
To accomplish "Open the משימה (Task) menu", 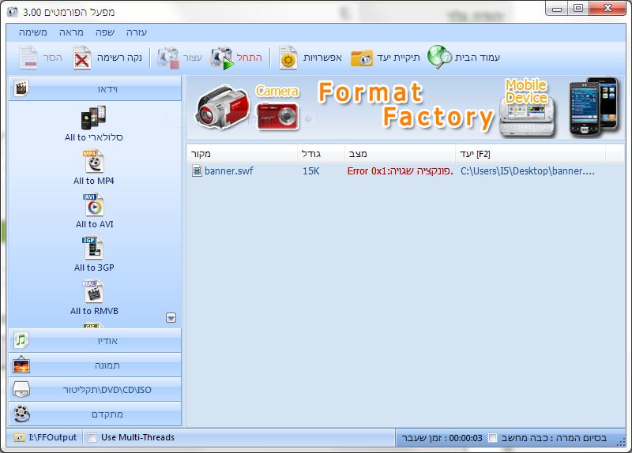I will tap(33, 32).
